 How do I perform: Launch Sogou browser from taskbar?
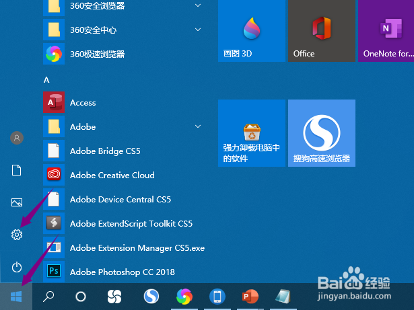pyautogui.click(x=151, y=296)
